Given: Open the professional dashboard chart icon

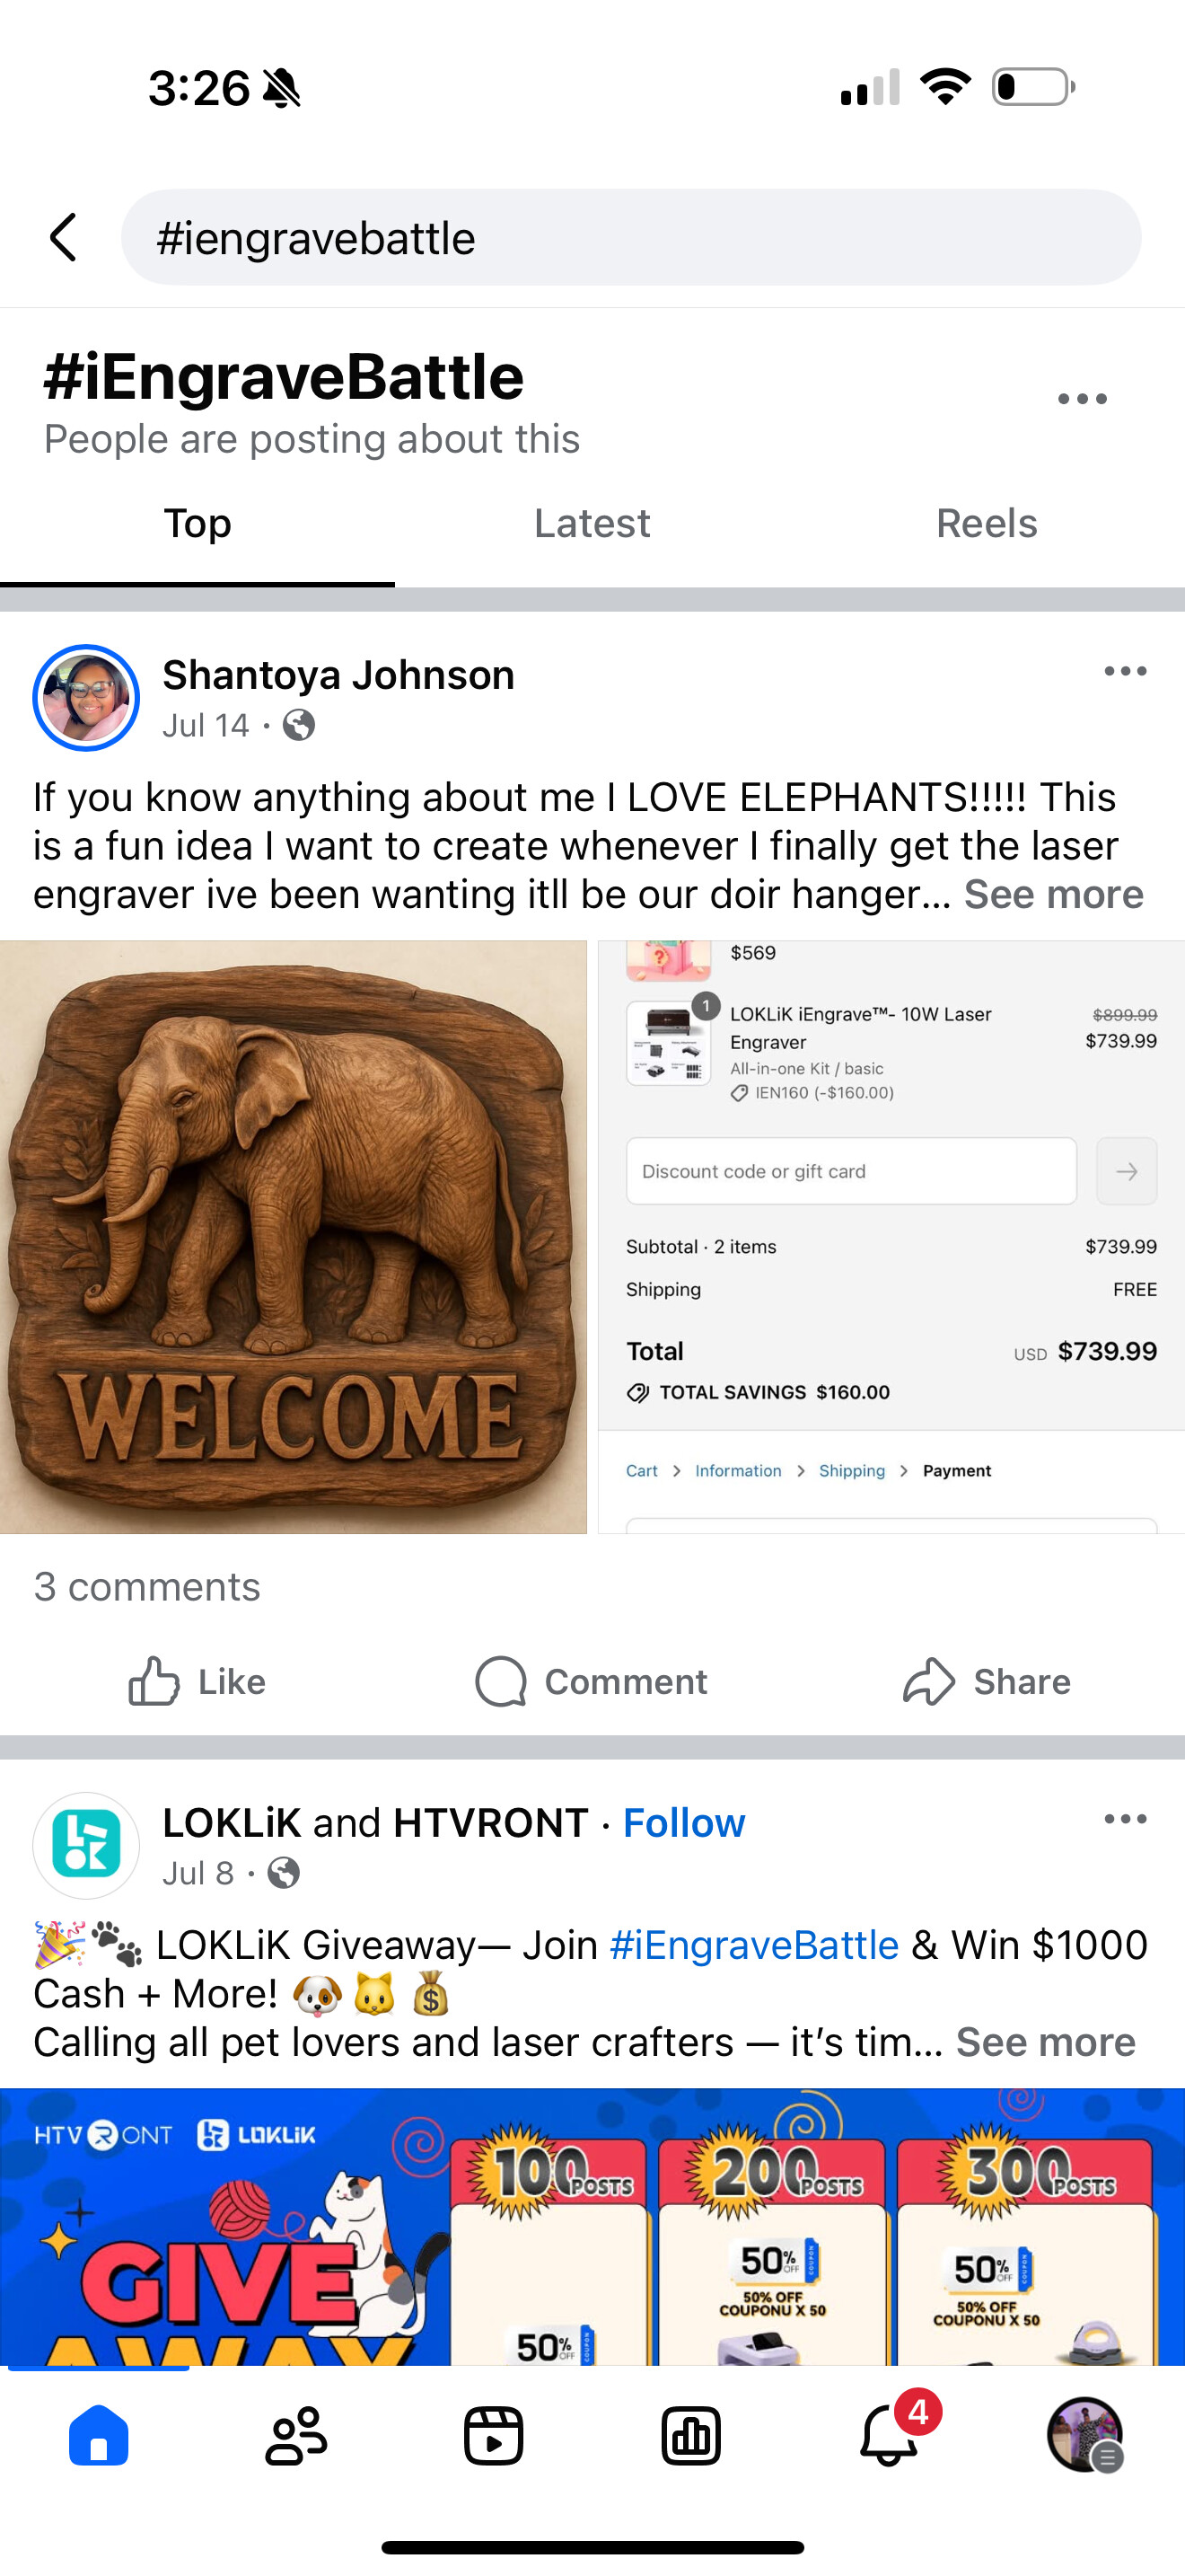Looking at the screenshot, I should pyautogui.click(x=690, y=2436).
